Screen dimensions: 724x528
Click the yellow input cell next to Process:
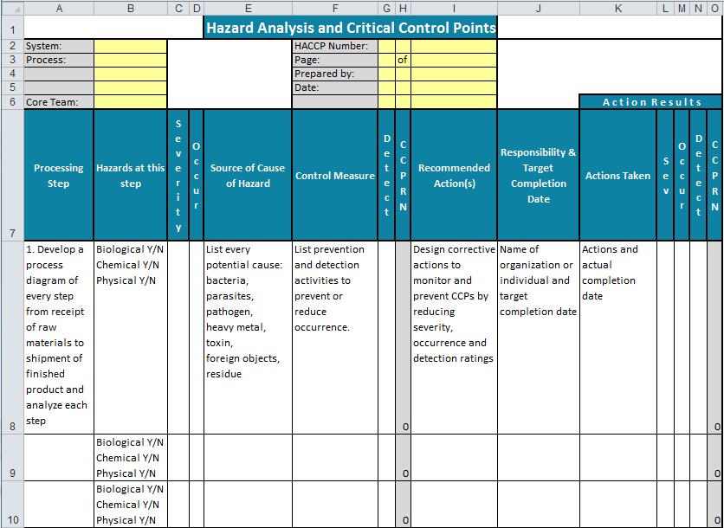tap(131, 60)
